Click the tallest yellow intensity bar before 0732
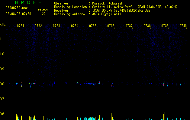Image resolution: width=190 pixels, height=120 pixels. (31, 115)
